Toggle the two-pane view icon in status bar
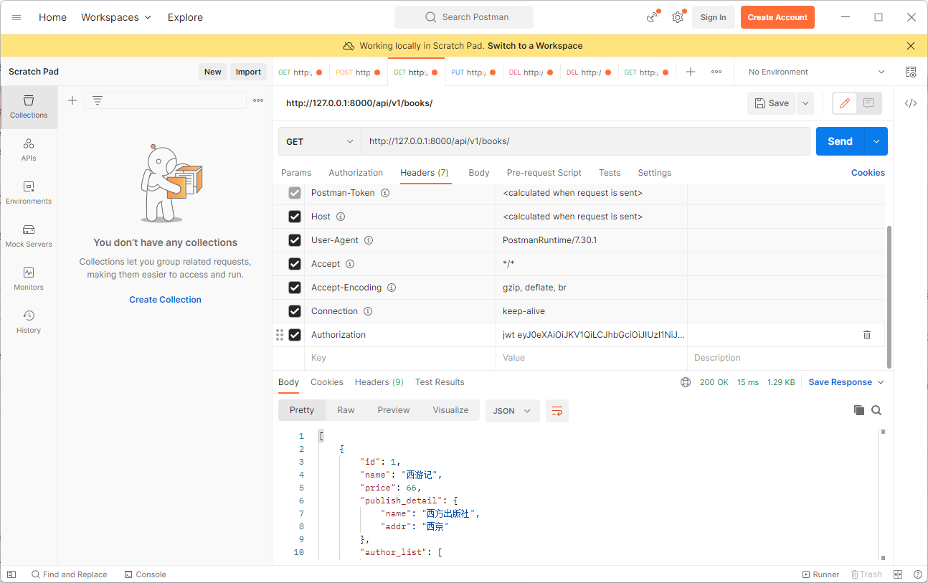Image resolution: width=928 pixels, height=583 pixels. tap(898, 574)
